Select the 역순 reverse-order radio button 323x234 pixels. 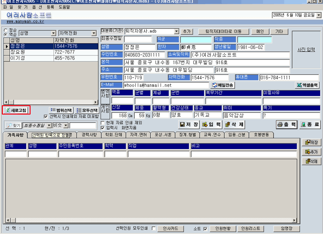6,34
